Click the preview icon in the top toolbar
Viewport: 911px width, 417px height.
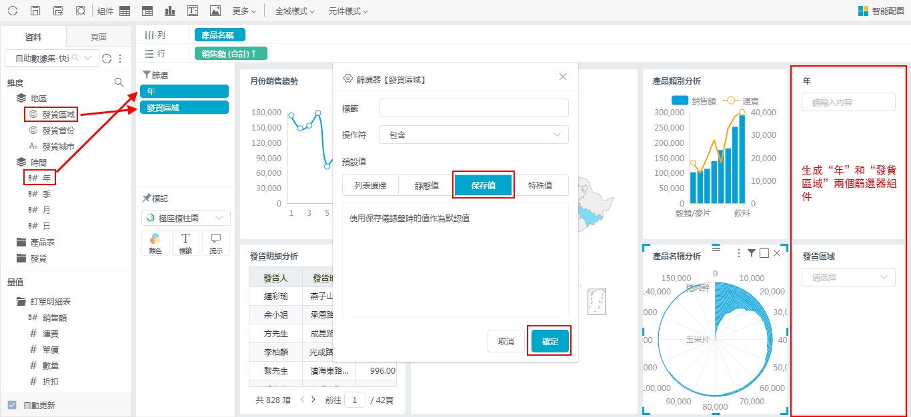tap(80, 11)
